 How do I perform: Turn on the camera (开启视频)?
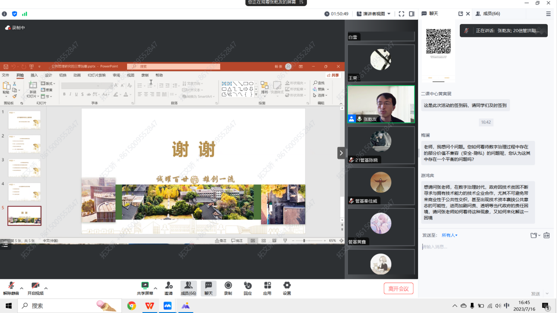click(x=35, y=286)
